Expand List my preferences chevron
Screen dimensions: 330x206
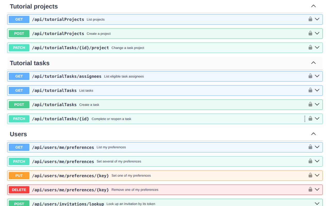[x=317, y=147]
